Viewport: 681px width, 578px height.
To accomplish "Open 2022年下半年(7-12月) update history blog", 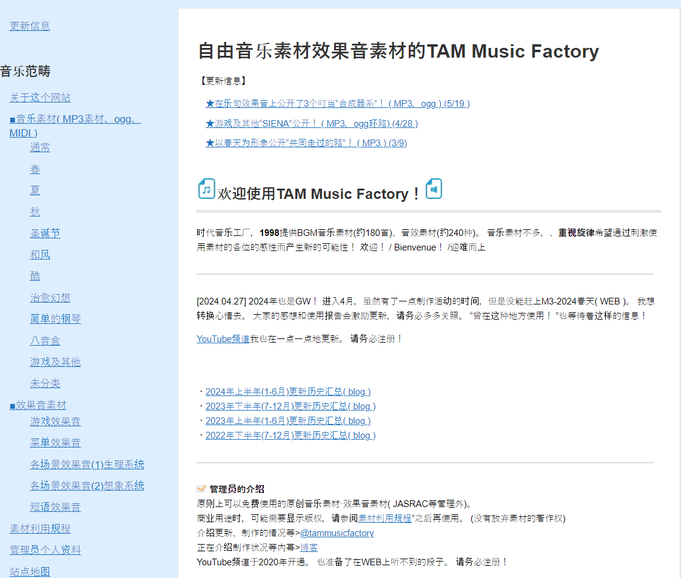I will point(290,435).
